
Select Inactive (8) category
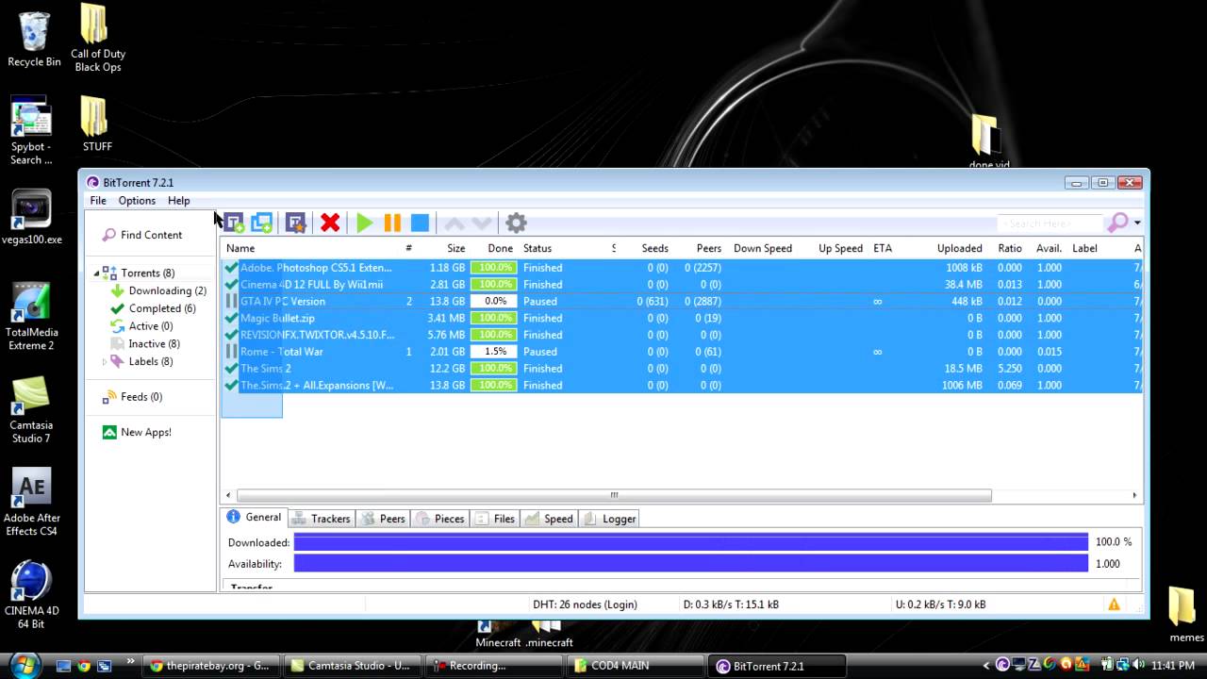coord(145,344)
